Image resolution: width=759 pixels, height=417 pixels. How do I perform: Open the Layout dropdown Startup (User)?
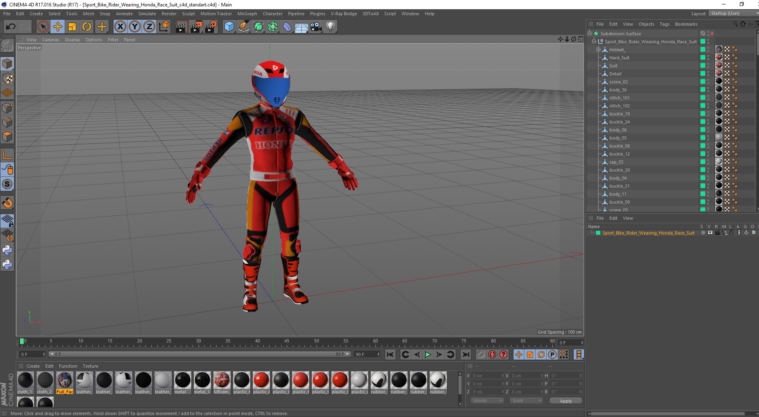click(733, 13)
